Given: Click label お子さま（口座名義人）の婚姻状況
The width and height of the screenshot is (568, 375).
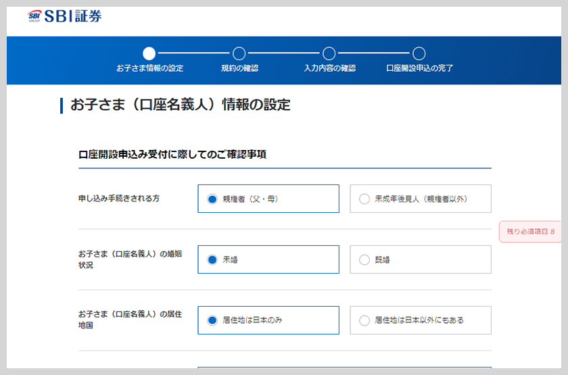Looking at the screenshot, I should 130,259.
